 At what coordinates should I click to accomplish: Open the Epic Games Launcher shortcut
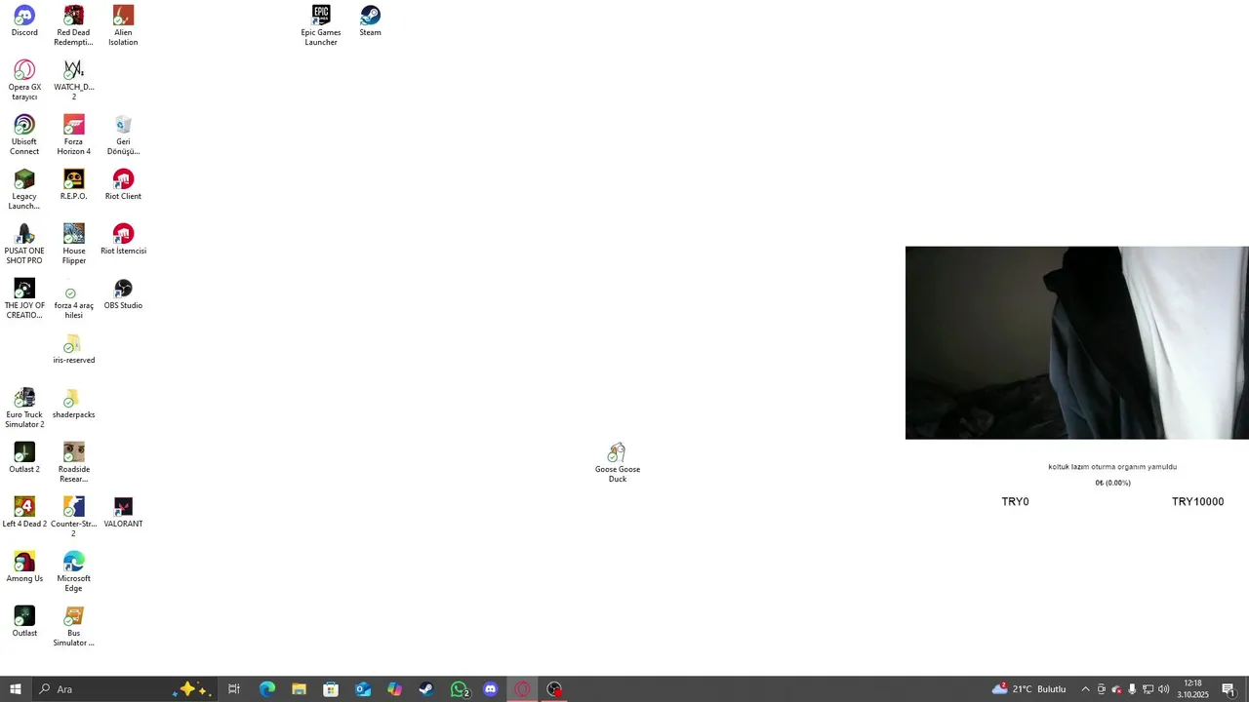pos(321,25)
